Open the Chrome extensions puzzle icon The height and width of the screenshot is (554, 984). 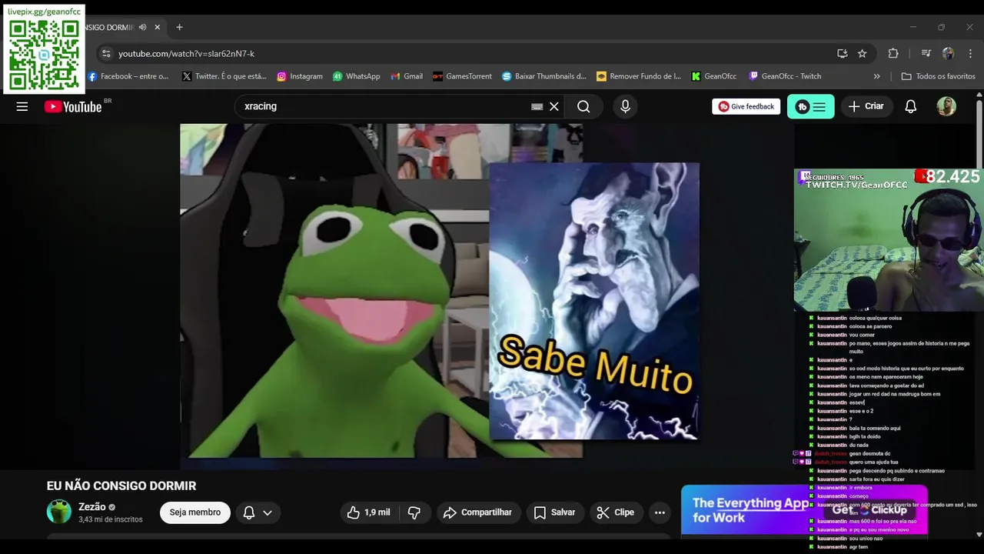[x=893, y=53]
